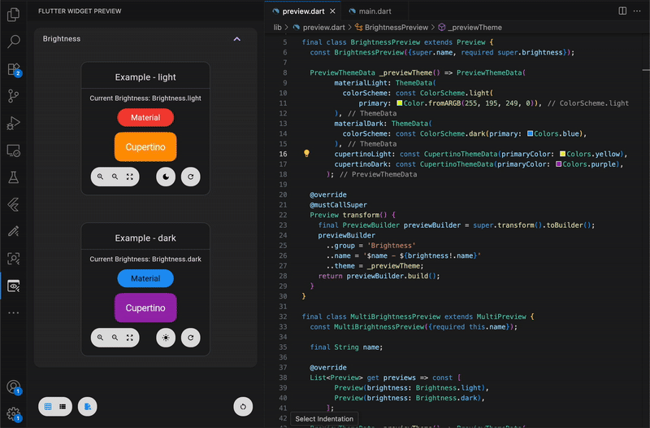This screenshot has height=428, width=650.
Task: Open the Explorer view in activity bar
Action: coord(13,15)
